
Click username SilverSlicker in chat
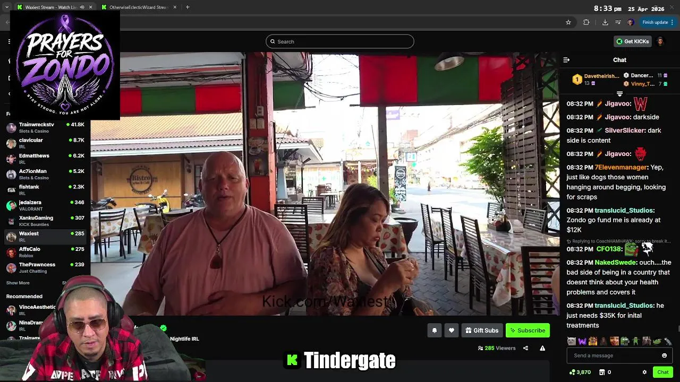pyautogui.click(x=625, y=131)
